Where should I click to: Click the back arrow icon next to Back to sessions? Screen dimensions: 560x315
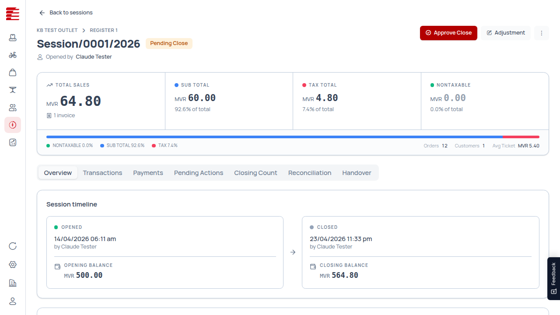click(x=42, y=13)
